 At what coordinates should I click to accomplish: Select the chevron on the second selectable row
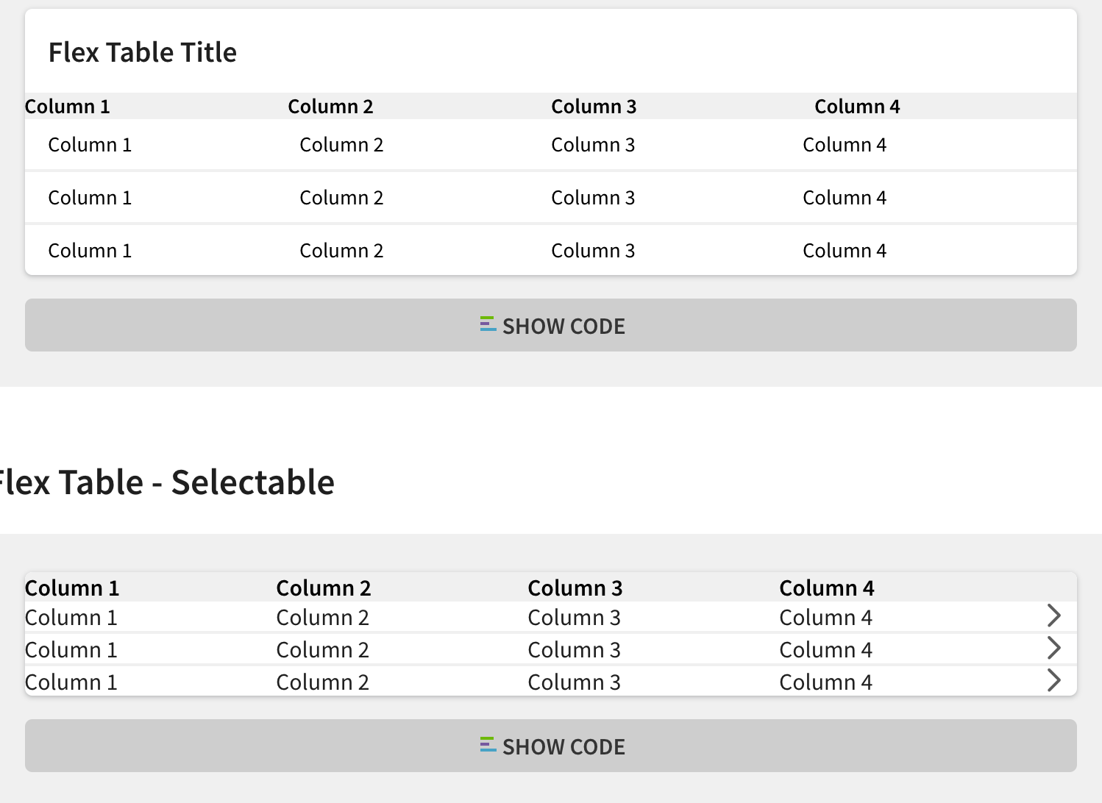pyautogui.click(x=1055, y=648)
